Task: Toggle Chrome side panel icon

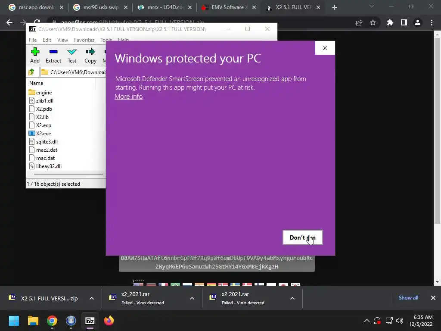Action: pyautogui.click(x=404, y=22)
